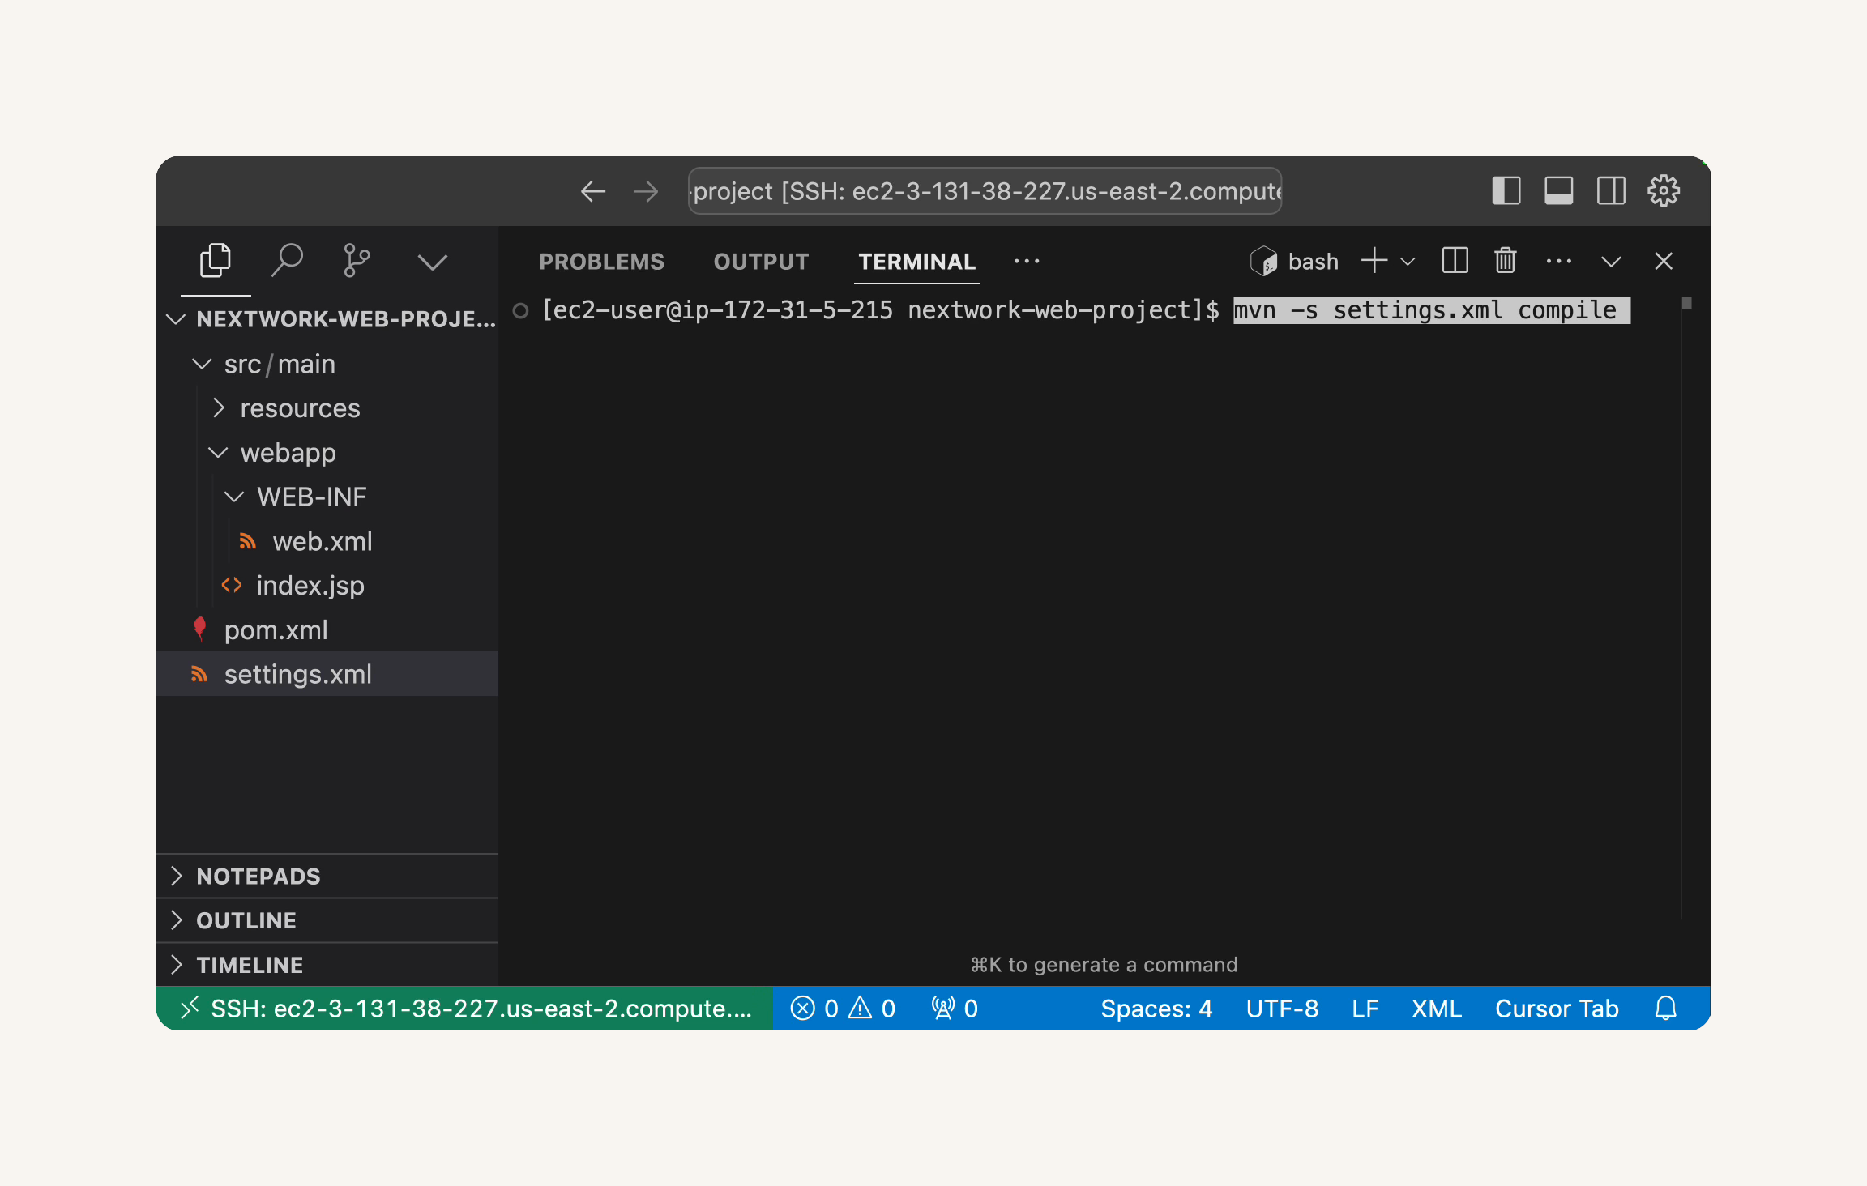Click the code icon beside index.jsp
1867x1186 pixels.
pyautogui.click(x=232, y=585)
